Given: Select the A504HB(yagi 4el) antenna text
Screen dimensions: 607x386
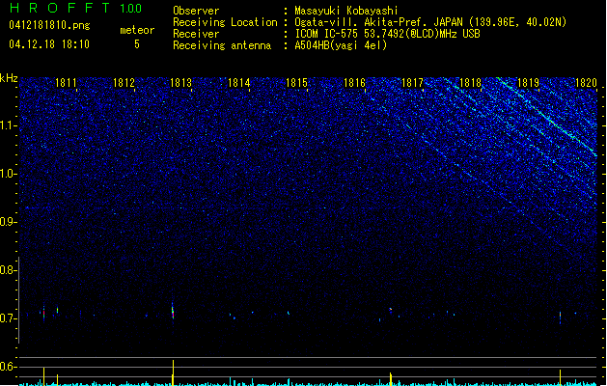Looking at the screenshot, I should click(341, 45).
